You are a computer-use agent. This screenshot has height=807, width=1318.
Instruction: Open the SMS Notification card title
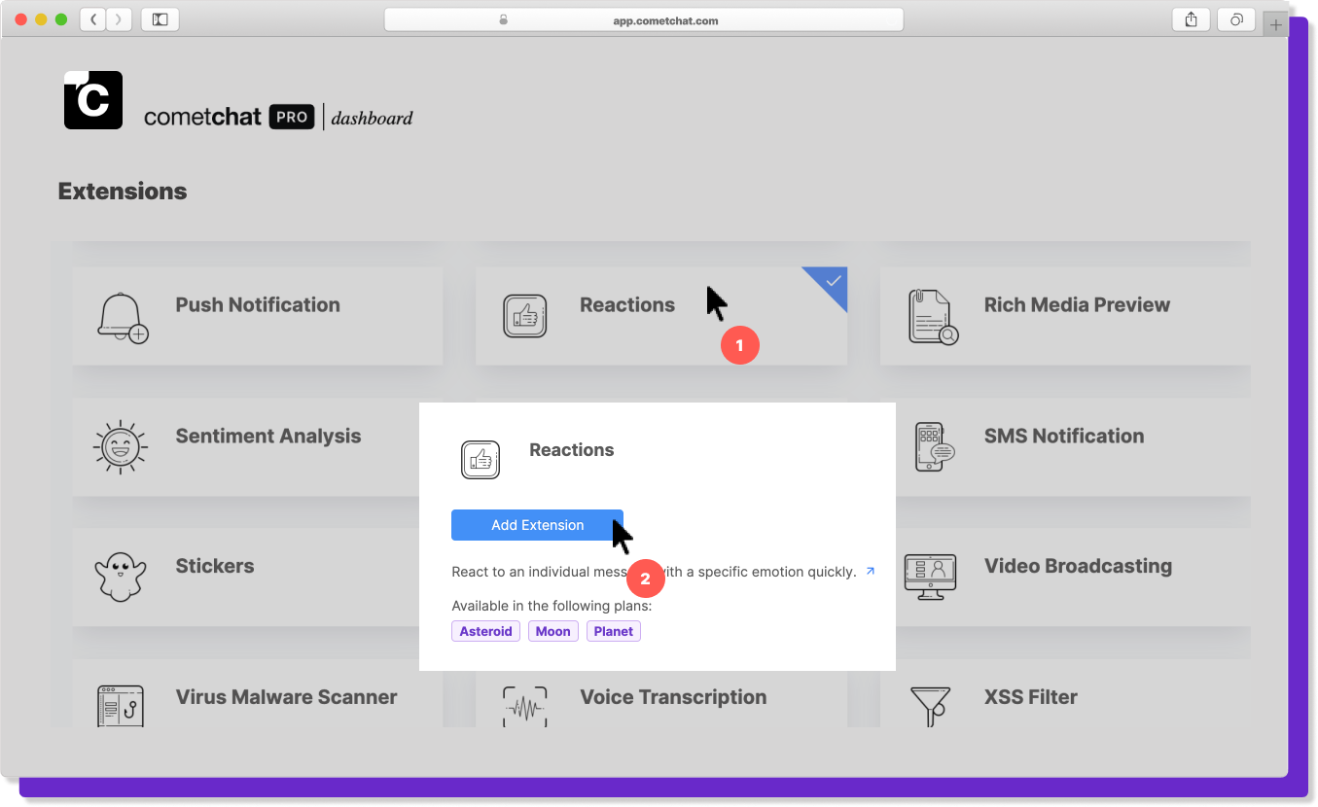click(x=1064, y=437)
